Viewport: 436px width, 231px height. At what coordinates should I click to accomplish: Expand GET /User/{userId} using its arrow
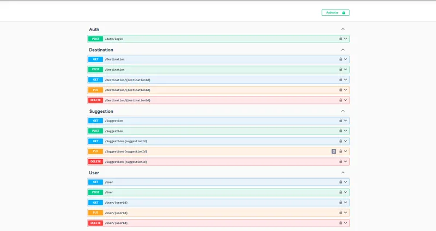[346, 202]
